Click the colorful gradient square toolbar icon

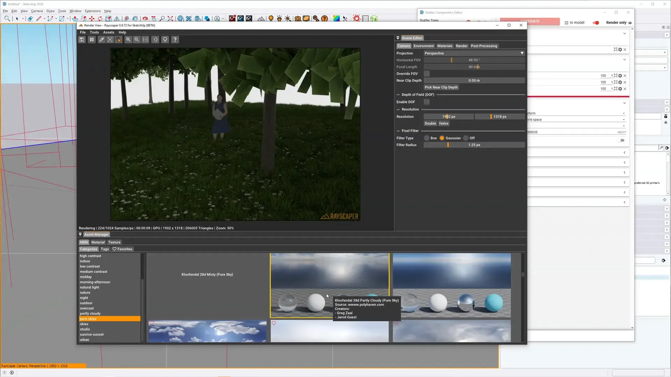(x=336, y=19)
